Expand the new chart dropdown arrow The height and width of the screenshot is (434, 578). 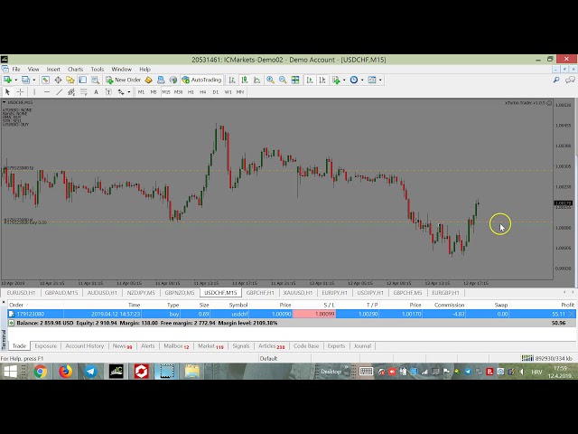pos(14,80)
